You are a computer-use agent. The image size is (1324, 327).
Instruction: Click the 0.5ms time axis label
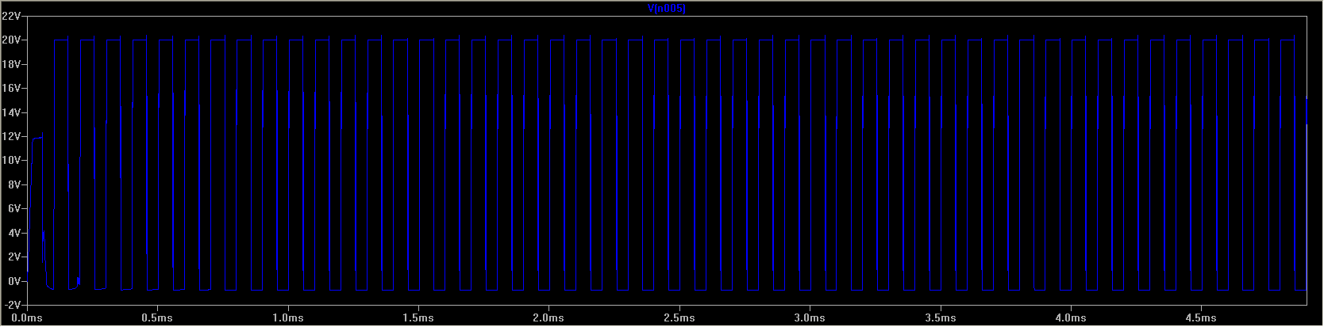click(x=157, y=317)
